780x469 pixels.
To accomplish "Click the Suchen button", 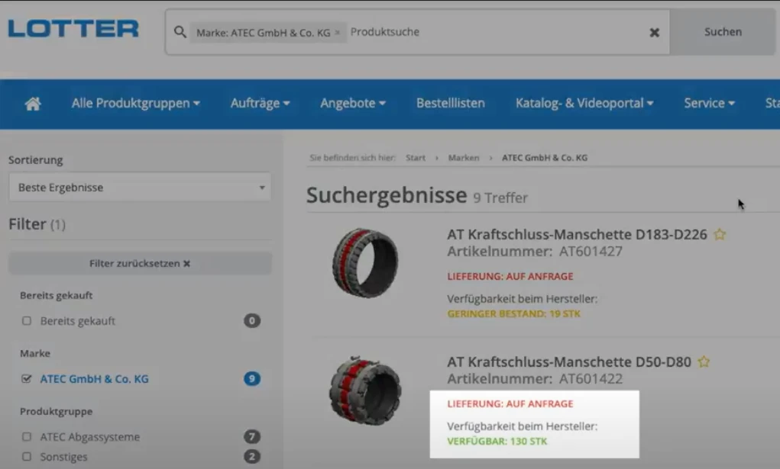I will 722,32.
